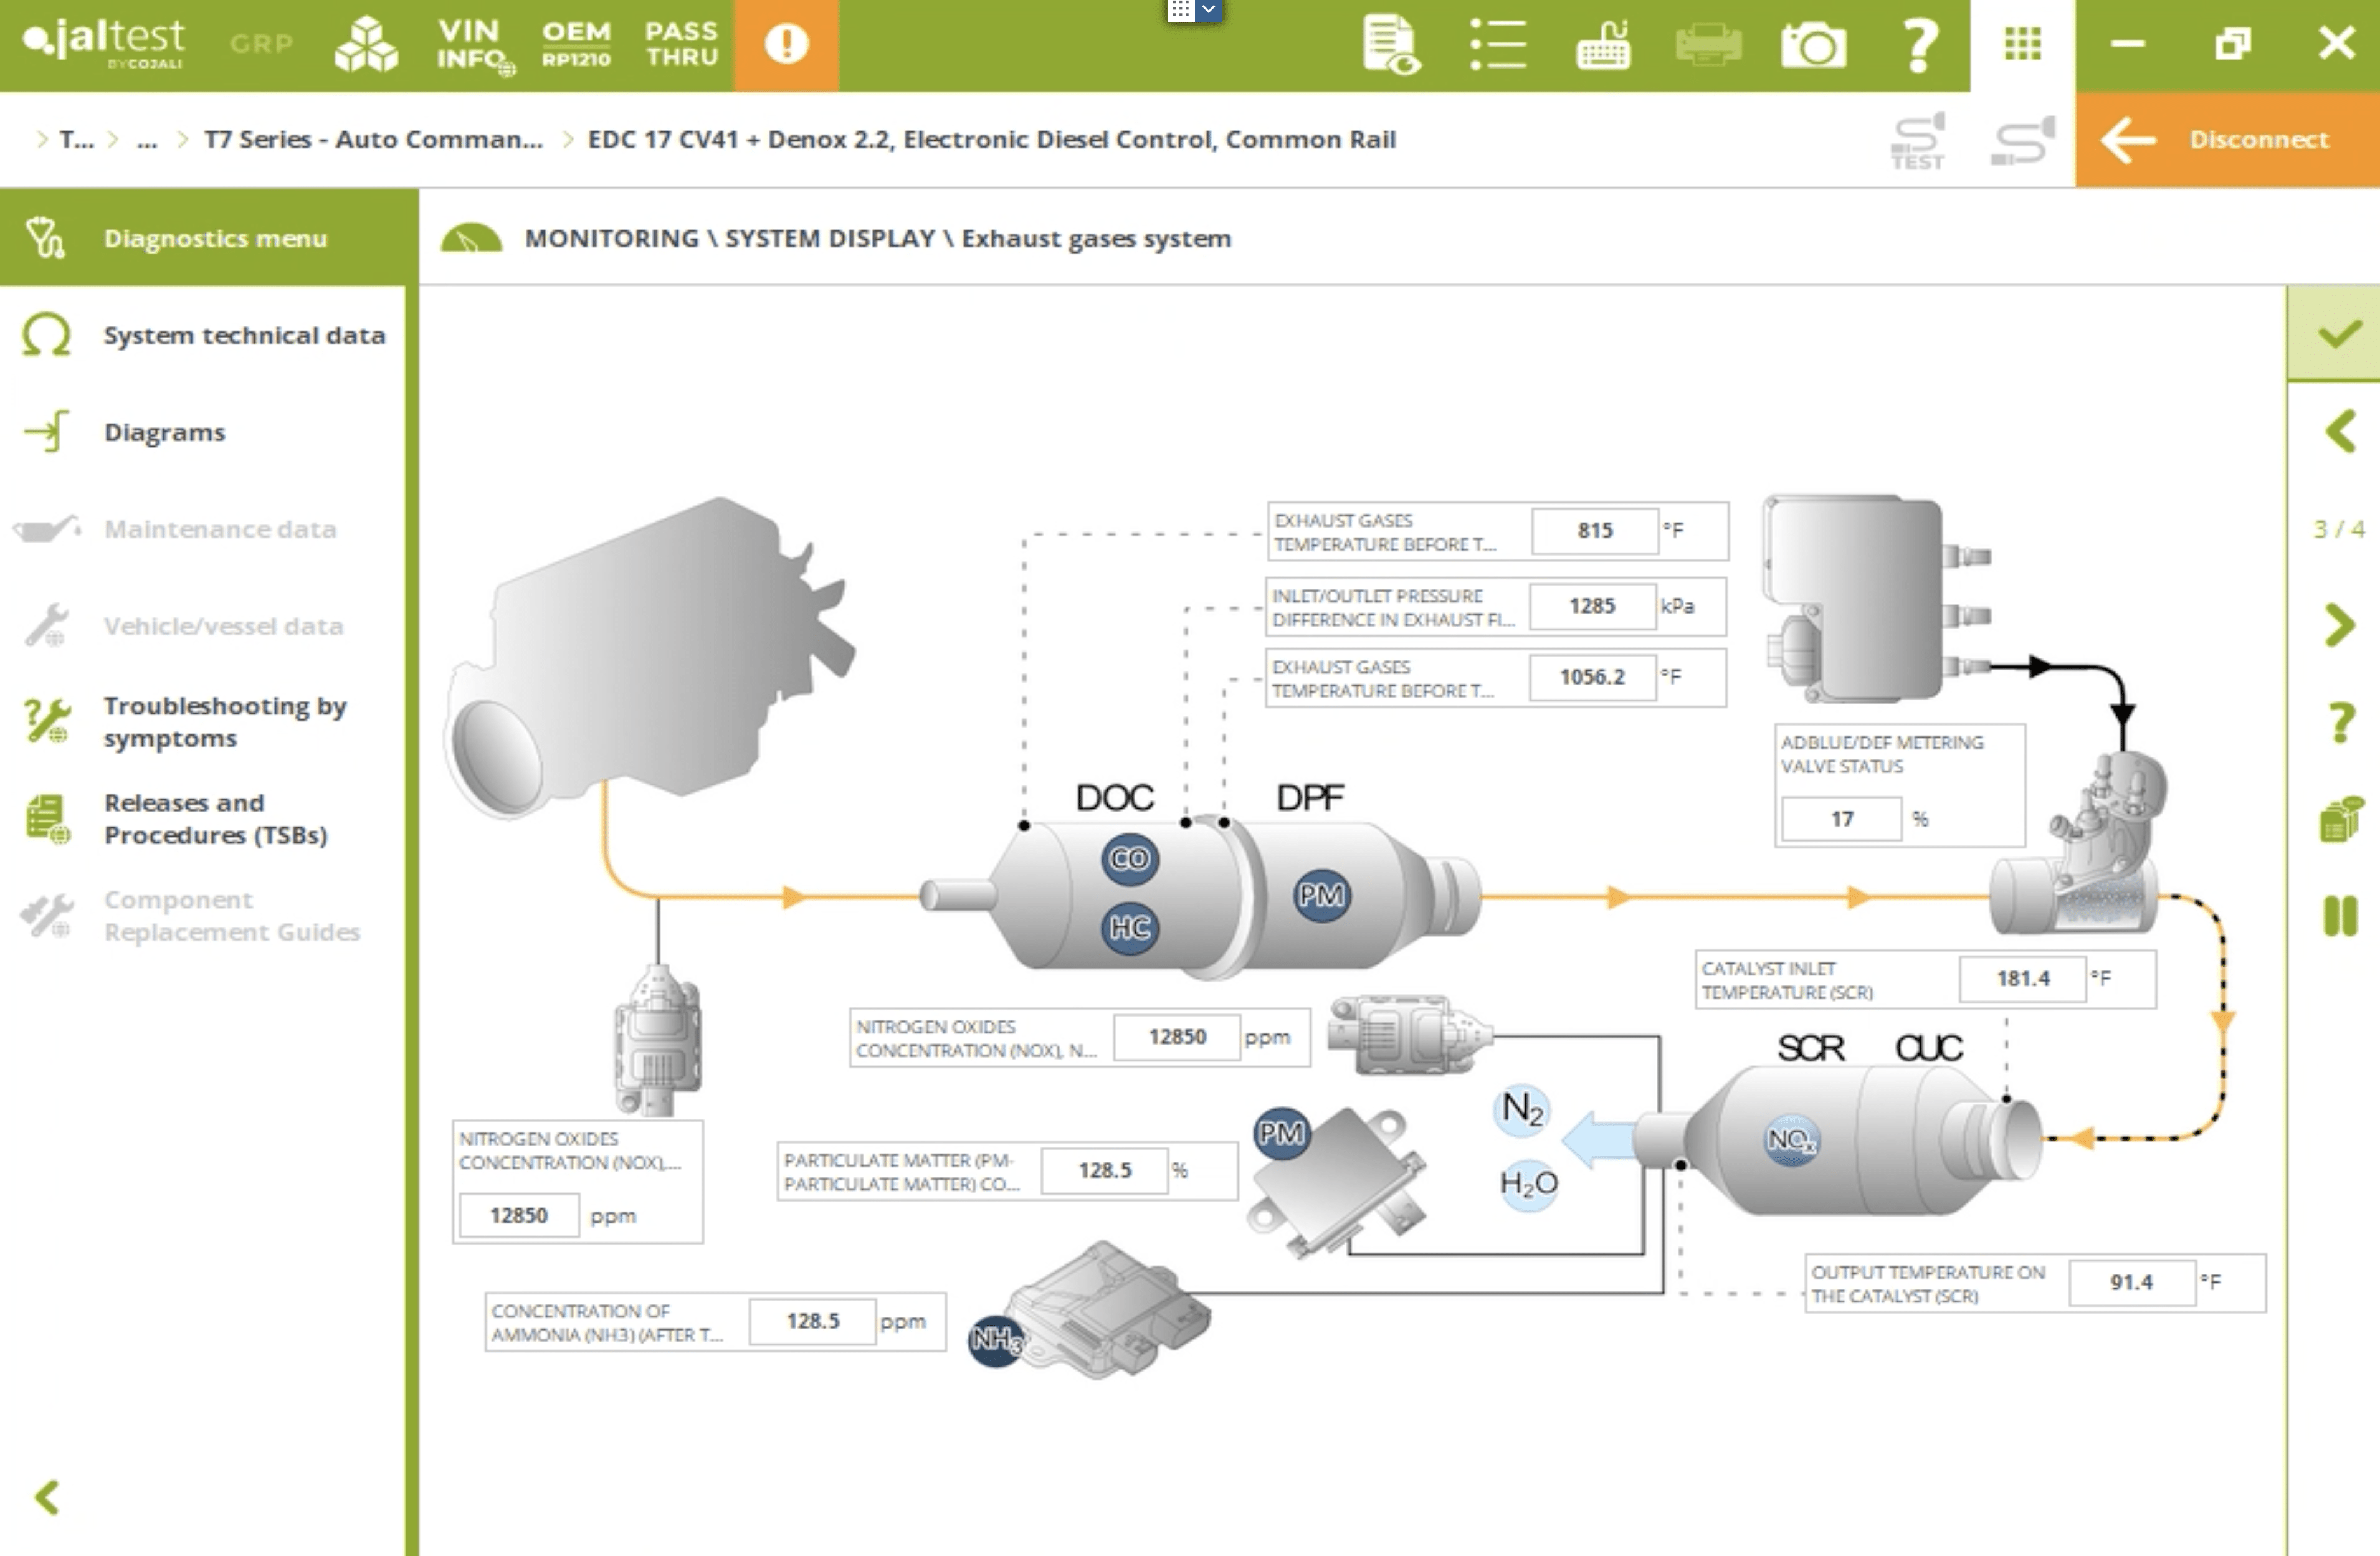Click the AdBlue metering valve status value
This screenshot has height=1556, width=2380.
(1841, 819)
